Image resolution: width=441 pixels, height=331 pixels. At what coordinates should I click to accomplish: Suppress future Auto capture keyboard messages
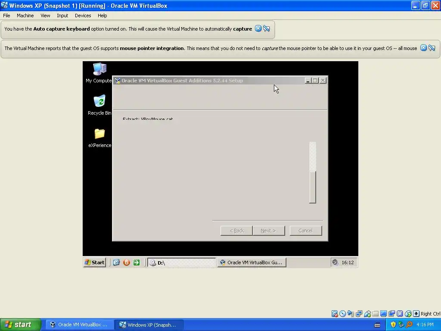coord(266,28)
